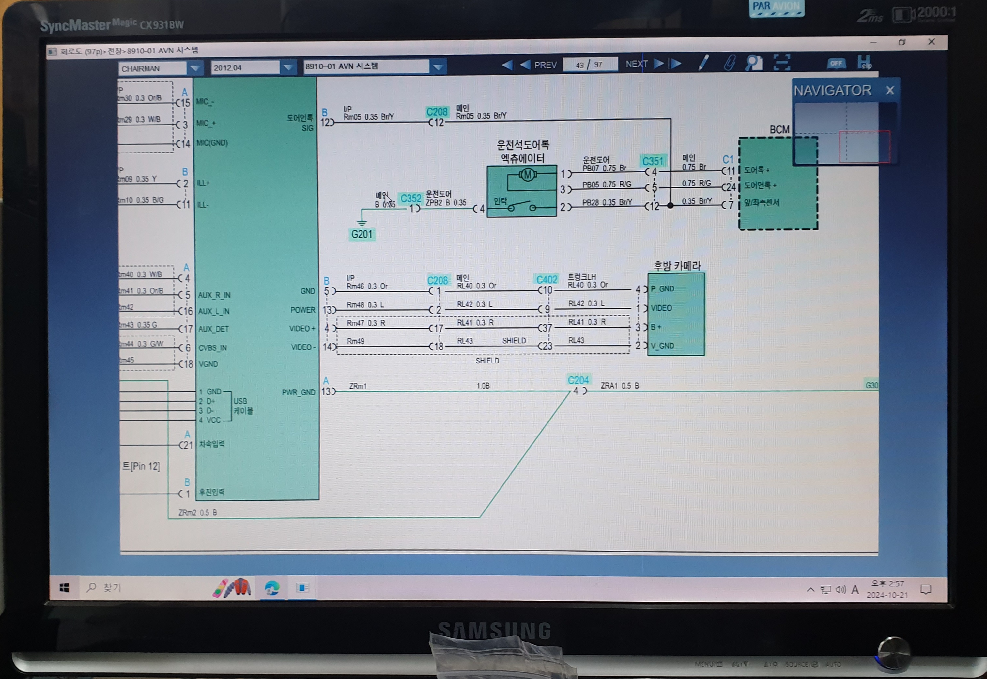Jump to the first page arrow

pyautogui.click(x=507, y=65)
